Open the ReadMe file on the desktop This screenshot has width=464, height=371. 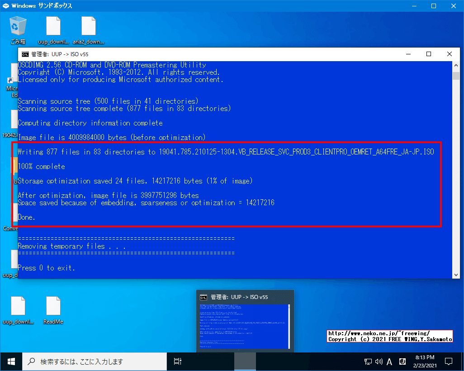[53, 305]
